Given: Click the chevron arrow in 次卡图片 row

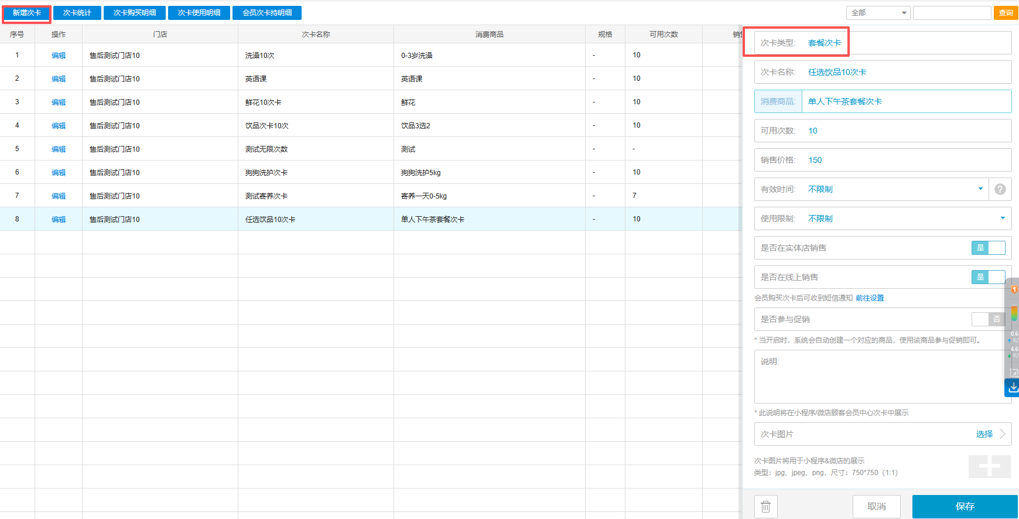Looking at the screenshot, I should pos(1003,434).
